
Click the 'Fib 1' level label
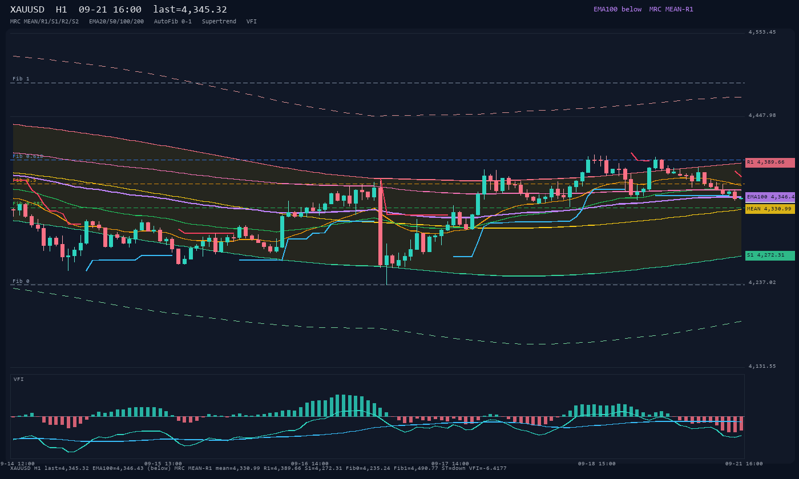click(21, 79)
